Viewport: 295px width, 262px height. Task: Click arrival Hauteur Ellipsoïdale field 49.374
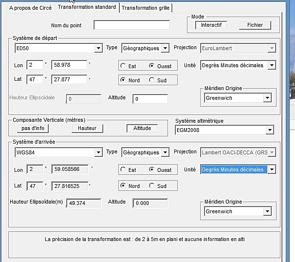click(84, 203)
